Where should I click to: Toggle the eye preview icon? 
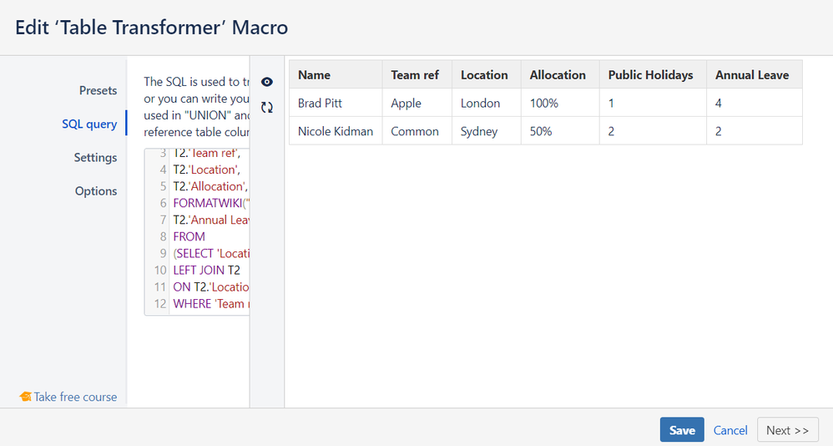tap(267, 82)
